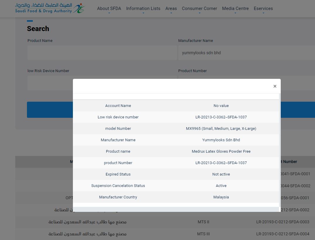Expand arrow under Consumer Corner

(199, 13)
